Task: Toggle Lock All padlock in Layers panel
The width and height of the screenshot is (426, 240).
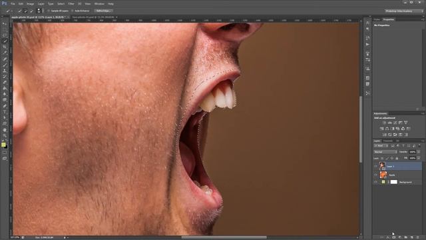Action: coord(397,158)
